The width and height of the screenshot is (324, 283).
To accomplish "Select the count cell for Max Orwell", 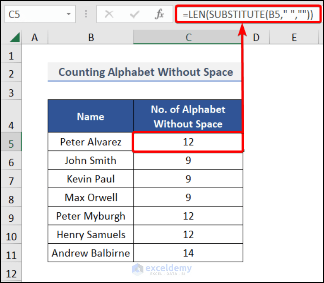I will click(x=188, y=197).
